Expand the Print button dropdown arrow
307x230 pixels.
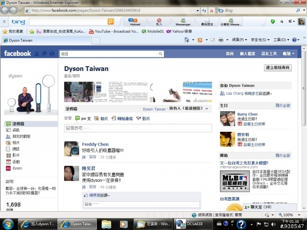227,40
